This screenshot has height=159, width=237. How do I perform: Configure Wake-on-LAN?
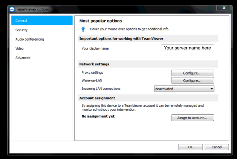(193, 80)
